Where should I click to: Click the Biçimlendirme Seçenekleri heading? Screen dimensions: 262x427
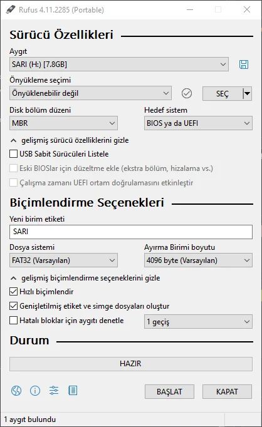(x=87, y=203)
